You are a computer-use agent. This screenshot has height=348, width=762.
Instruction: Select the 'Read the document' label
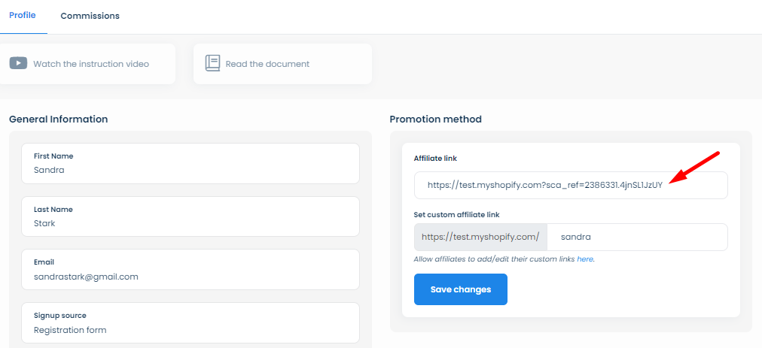point(267,64)
